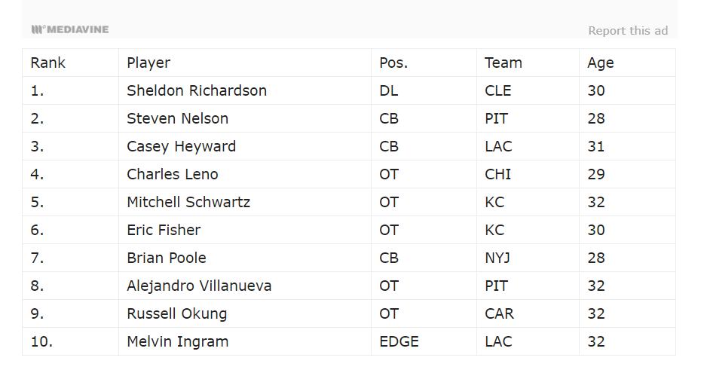The image size is (707, 379).
Task: Click the Team column header
Action: coord(503,63)
